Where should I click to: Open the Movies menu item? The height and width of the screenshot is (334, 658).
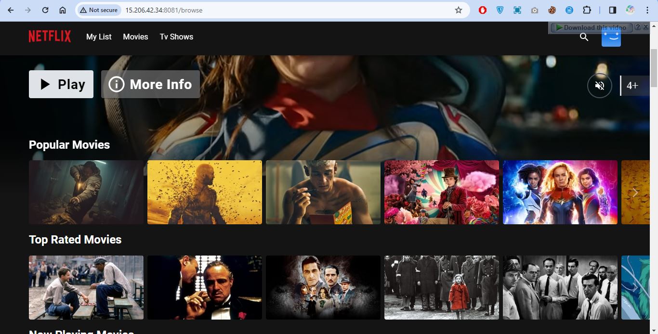pyautogui.click(x=135, y=37)
